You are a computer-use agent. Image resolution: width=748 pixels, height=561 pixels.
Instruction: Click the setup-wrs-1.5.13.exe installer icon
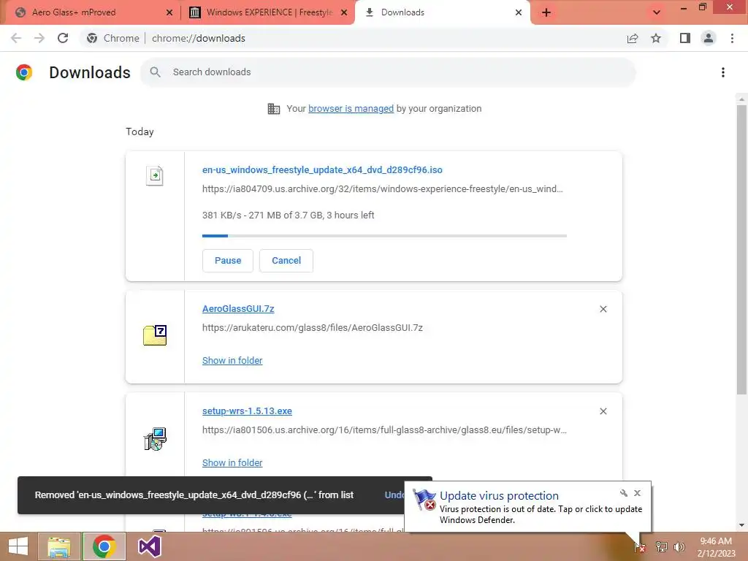155,439
